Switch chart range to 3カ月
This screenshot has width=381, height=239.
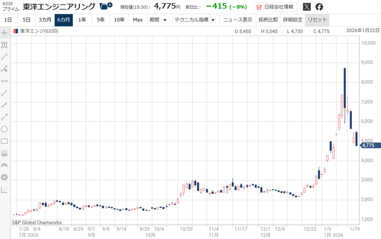point(45,20)
